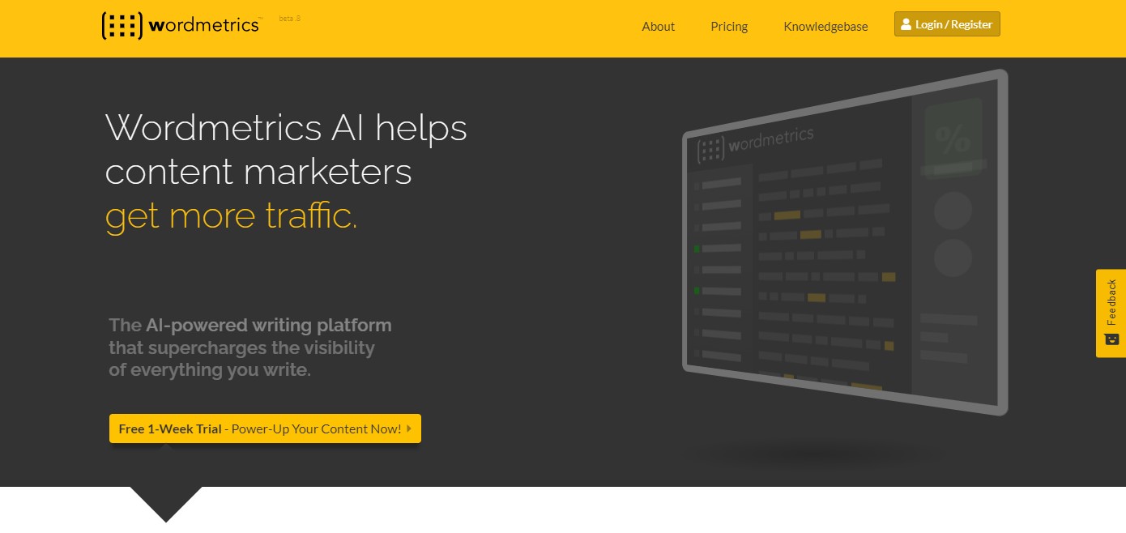Click the Wordmetrics bracket-dots logo icon
The image size is (1126, 533).
(122, 26)
